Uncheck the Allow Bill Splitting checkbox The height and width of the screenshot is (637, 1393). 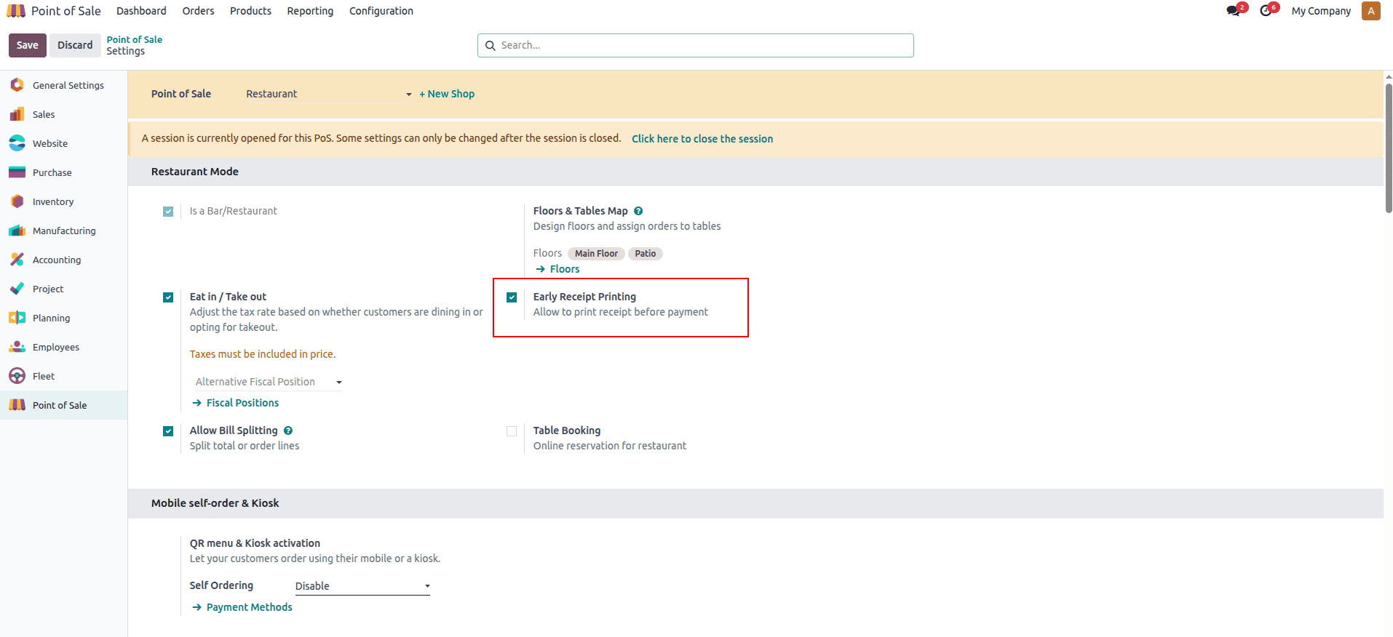click(168, 431)
